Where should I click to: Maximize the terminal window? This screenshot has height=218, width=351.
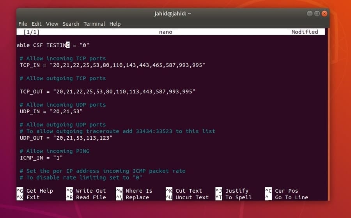(317, 14)
